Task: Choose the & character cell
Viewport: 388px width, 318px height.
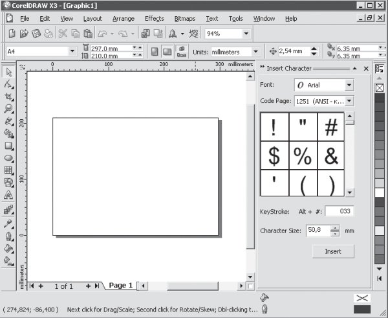Action: coord(331,155)
